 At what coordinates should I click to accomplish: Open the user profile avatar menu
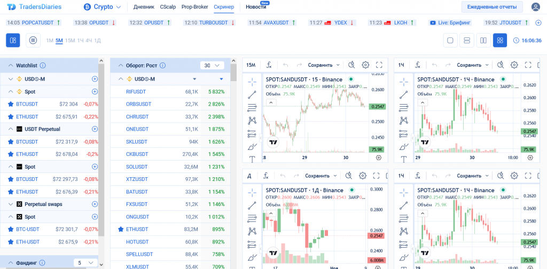pyautogui.click(x=535, y=7)
